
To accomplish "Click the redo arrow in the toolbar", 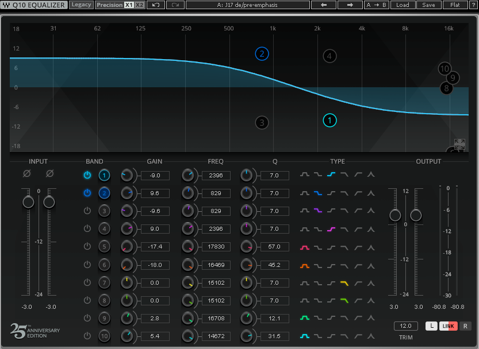I will coord(175,5).
